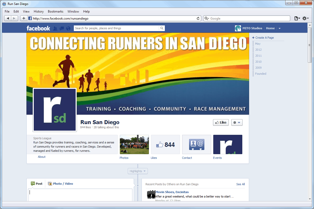Viewport: 314px width, 209px height.
Task: Open the gear menu next to Like
Action: click(237, 122)
